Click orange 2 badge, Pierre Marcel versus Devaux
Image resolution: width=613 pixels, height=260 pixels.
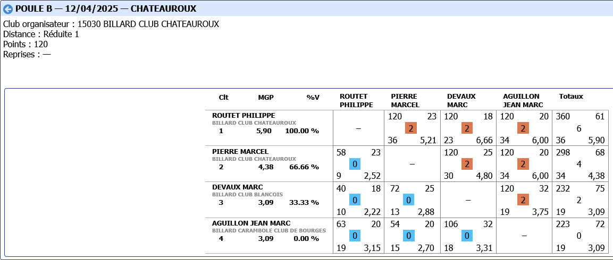pos(467,164)
